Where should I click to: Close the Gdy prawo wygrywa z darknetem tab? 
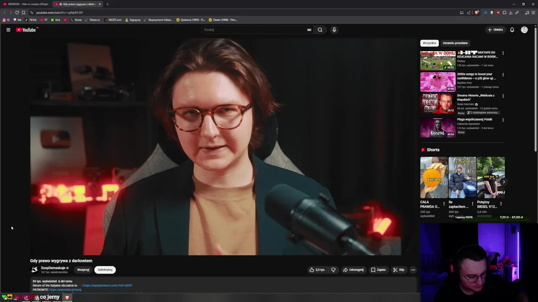(x=100, y=4)
